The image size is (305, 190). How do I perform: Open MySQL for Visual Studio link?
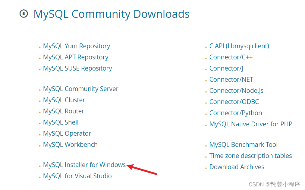pos(77,176)
